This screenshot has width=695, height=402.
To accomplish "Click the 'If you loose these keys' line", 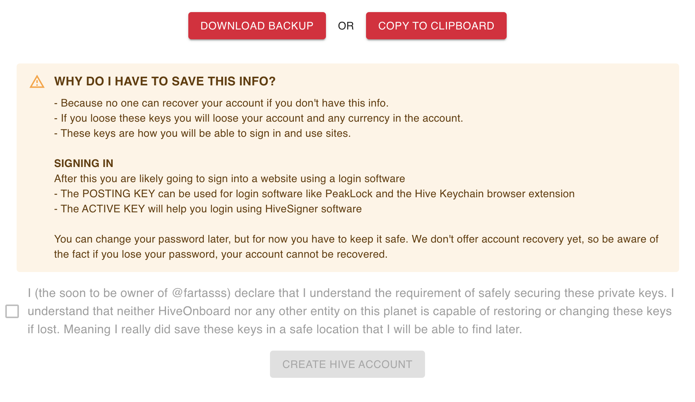I will [259, 118].
